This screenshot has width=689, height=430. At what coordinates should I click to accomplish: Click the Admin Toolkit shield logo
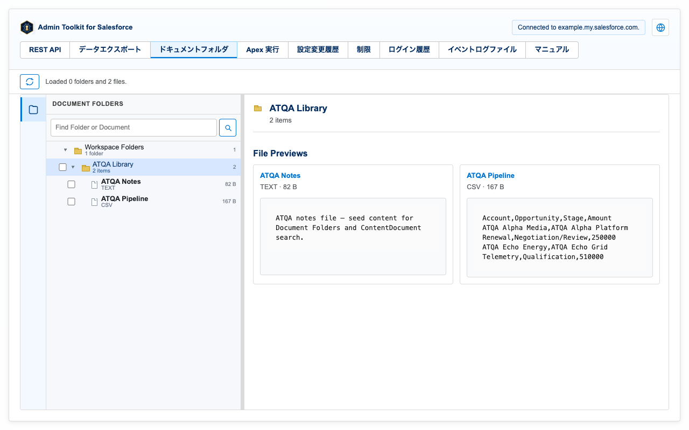[x=27, y=27]
